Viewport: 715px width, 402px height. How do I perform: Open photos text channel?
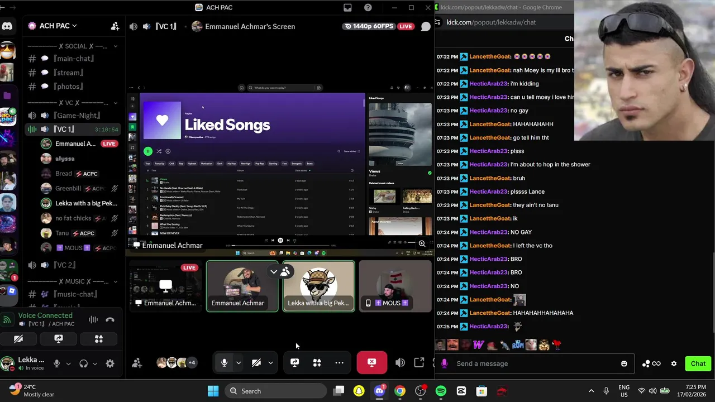(x=73, y=87)
